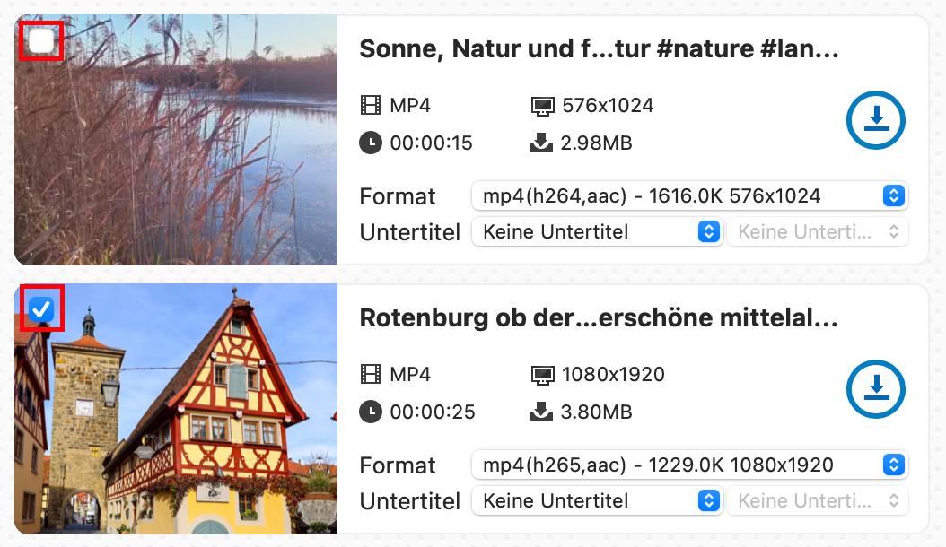Click the clock icon beside 00:00:25
This screenshot has height=547, width=946.
(x=371, y=412)
